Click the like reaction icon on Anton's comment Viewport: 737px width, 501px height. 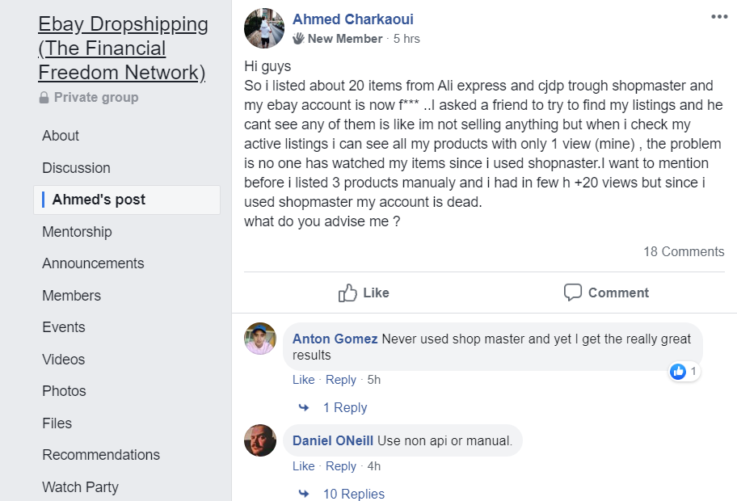pos(678,372)
